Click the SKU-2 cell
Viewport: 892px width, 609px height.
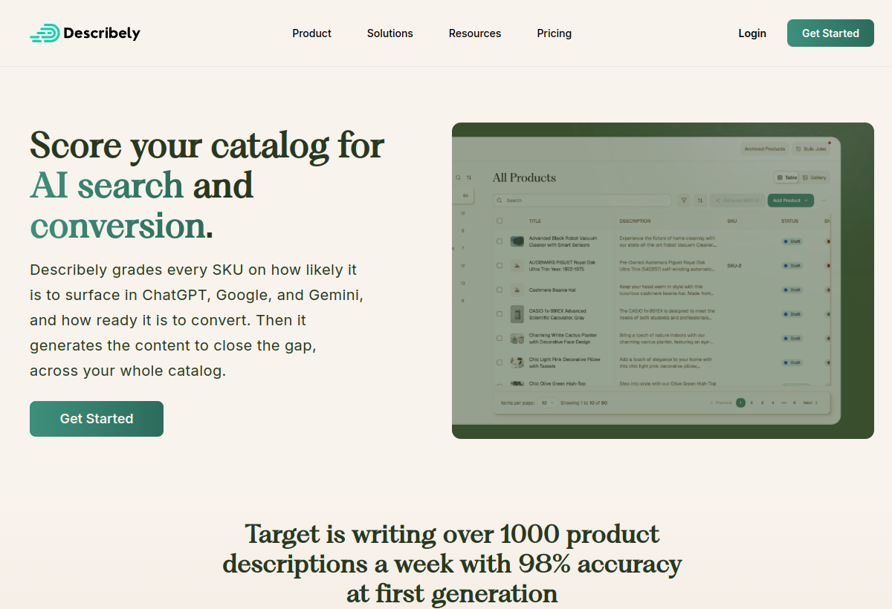(x=734, y=265)
